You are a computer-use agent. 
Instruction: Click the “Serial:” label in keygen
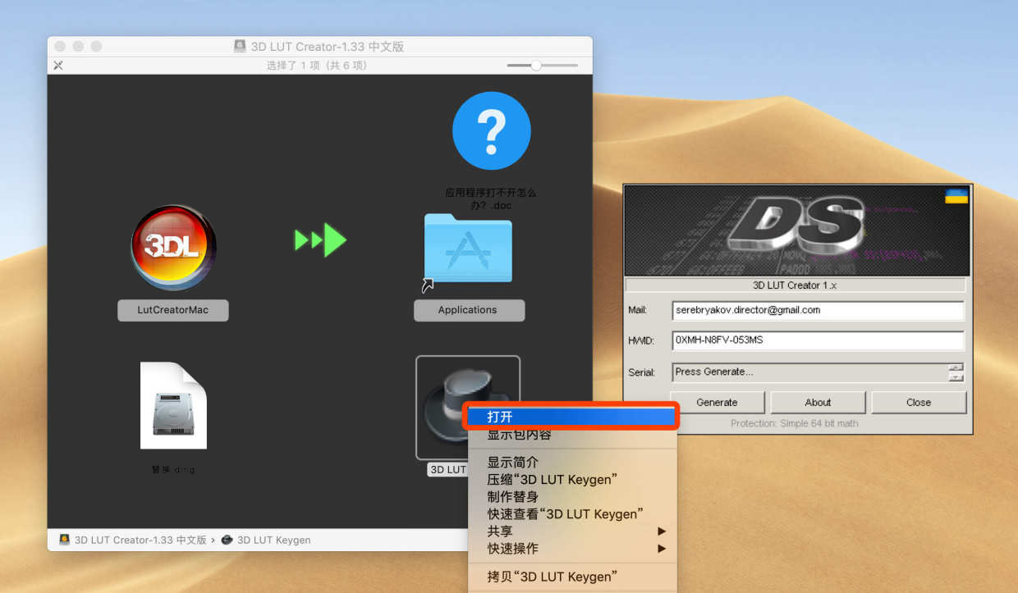[642, 372]
